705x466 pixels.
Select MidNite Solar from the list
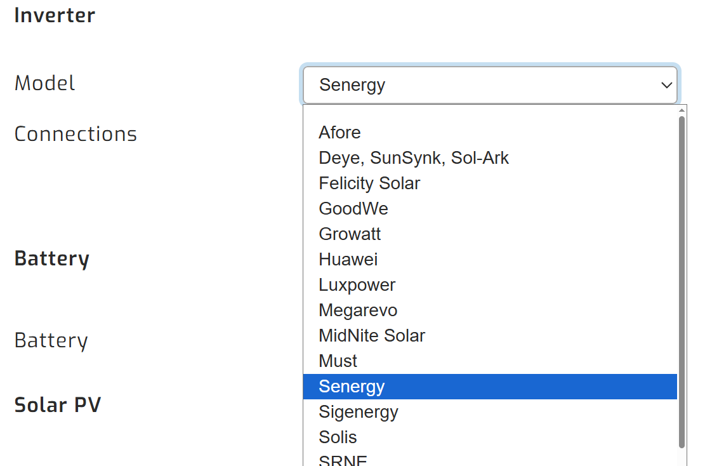click(372, 335)
